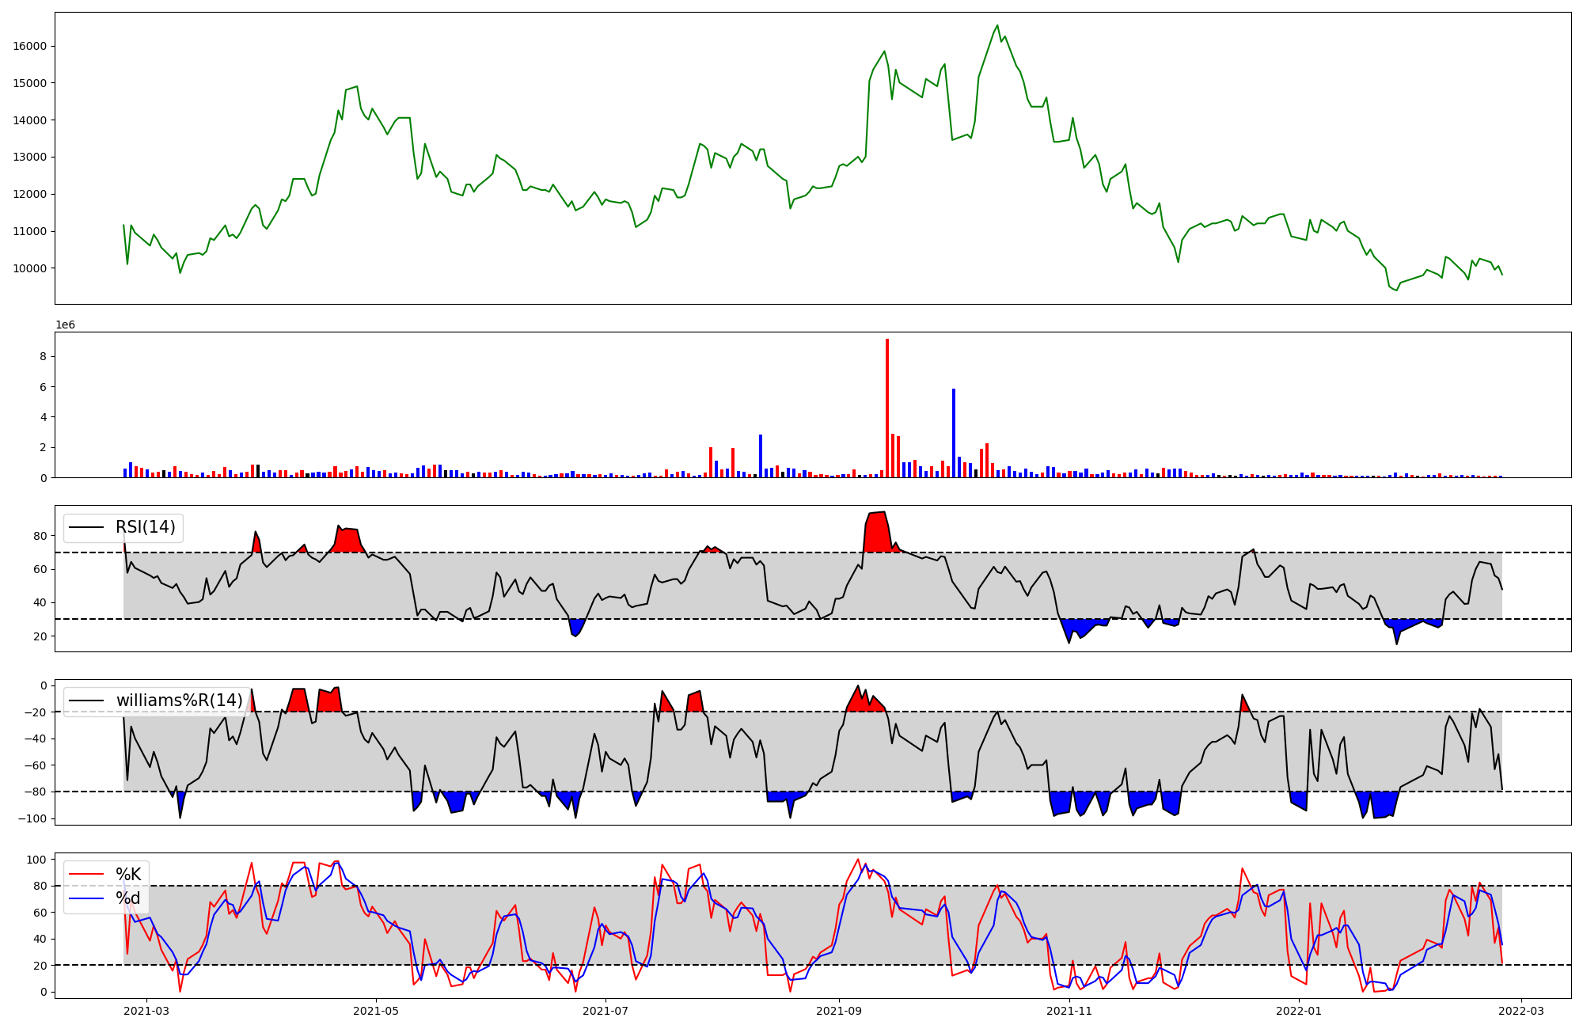Viewport: 1583px width, 1029px height.
Task: Click the 2021-09 x-axis date label
Action: 838,1011
